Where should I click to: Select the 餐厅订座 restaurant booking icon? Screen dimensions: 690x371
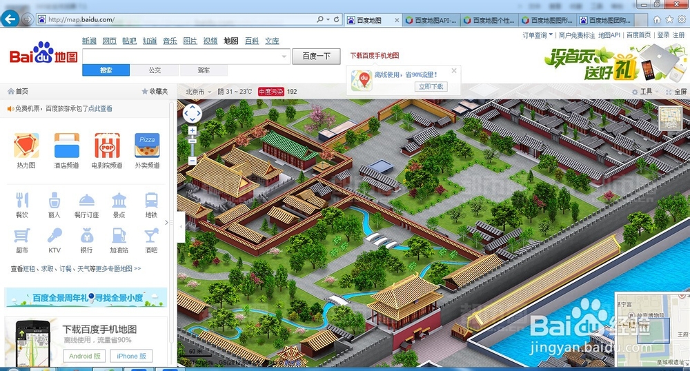pyautogui.click(x=87, y=200)
